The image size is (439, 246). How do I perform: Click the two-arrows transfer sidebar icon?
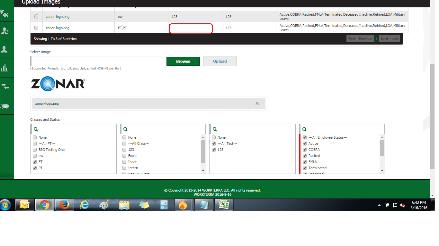pyautogui.click(x=5, y=86)
